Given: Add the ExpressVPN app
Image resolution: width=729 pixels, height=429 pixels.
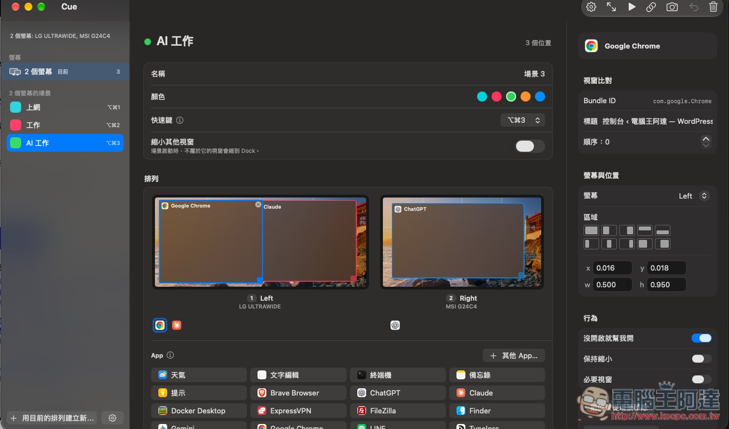Looking at the screenshot, I should pyautogui.click(x=298, y=411).
